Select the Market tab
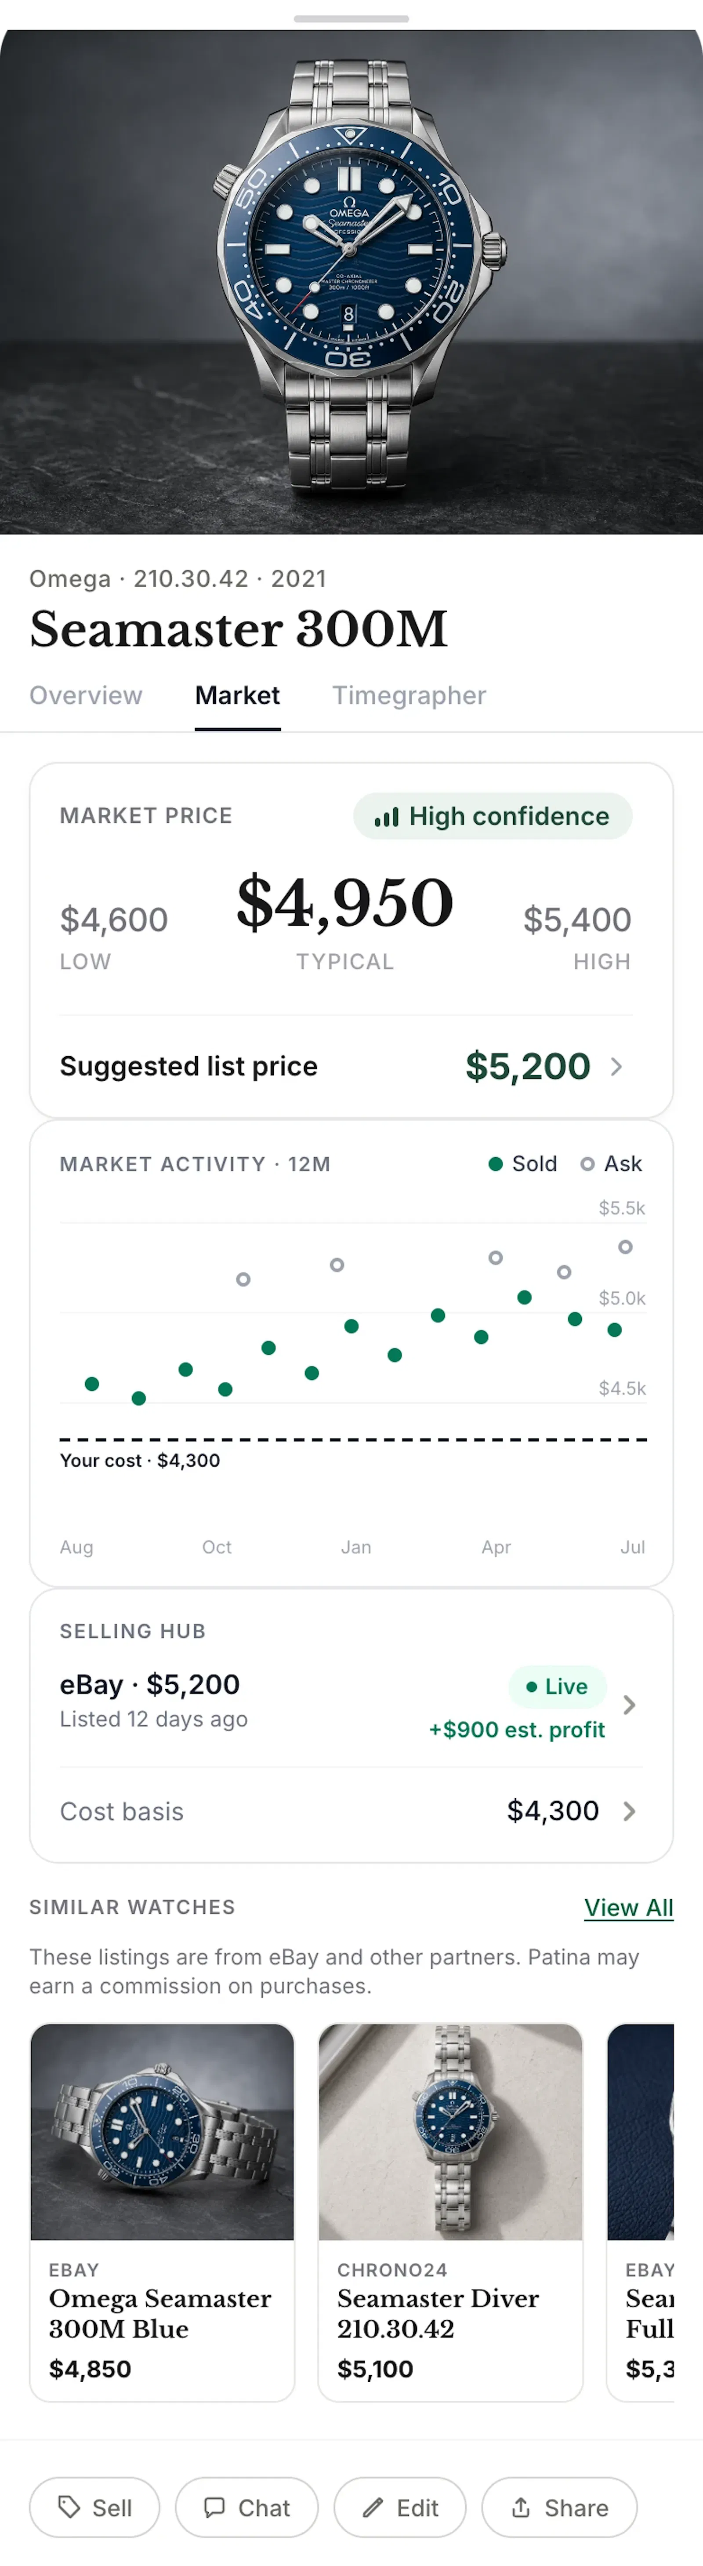The height and width of the screenshot is (2566, 703). tap(237, 695)
